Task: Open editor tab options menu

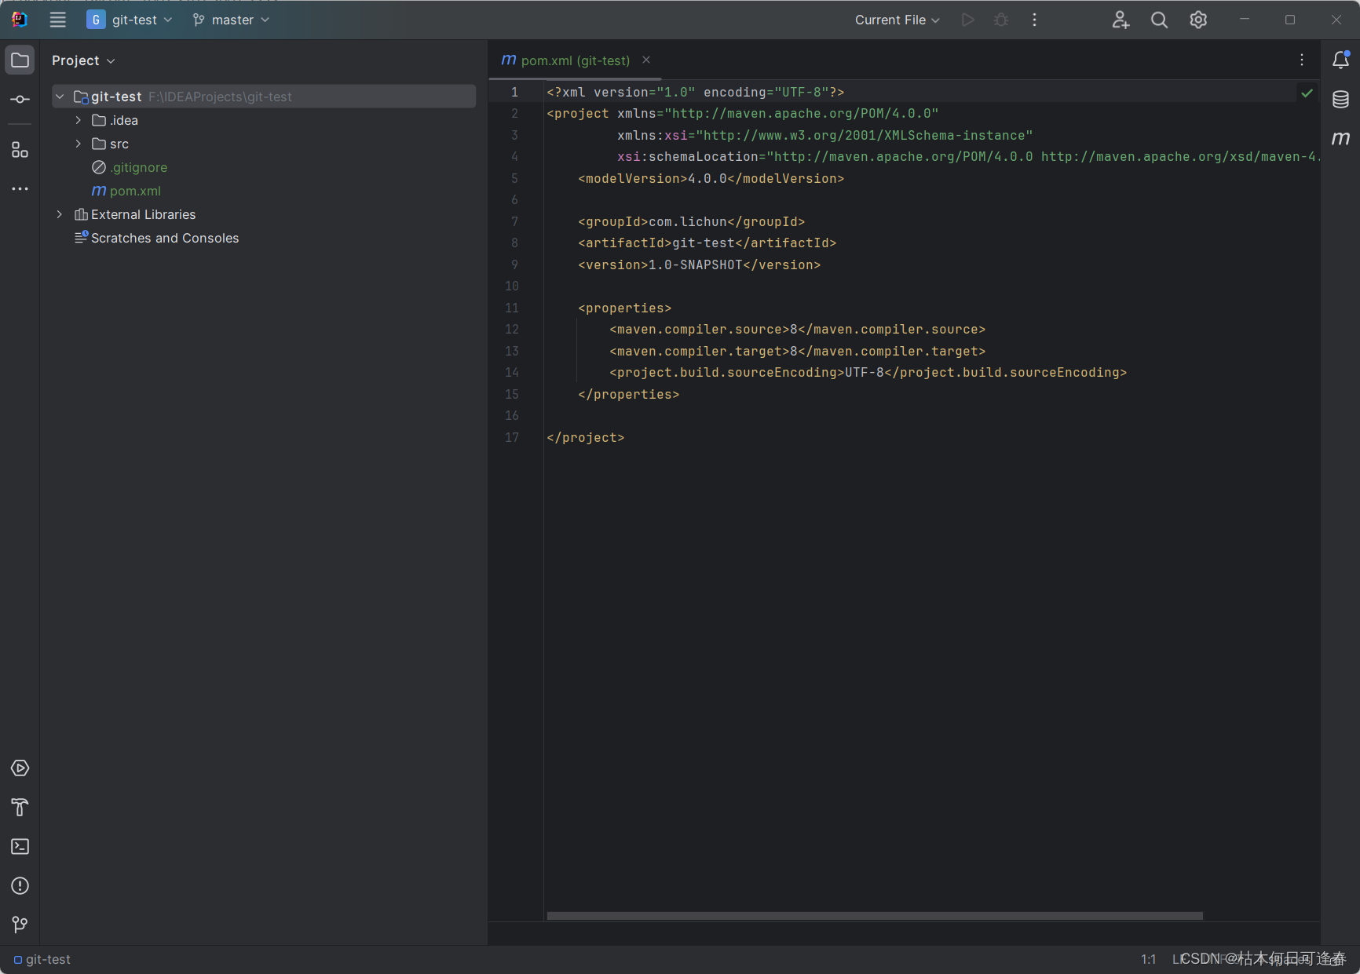Action: tap(1302, 60)
